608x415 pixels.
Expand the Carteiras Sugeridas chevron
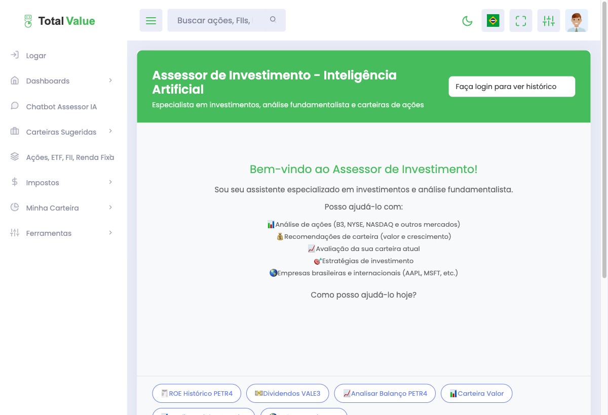click(110, 132)
